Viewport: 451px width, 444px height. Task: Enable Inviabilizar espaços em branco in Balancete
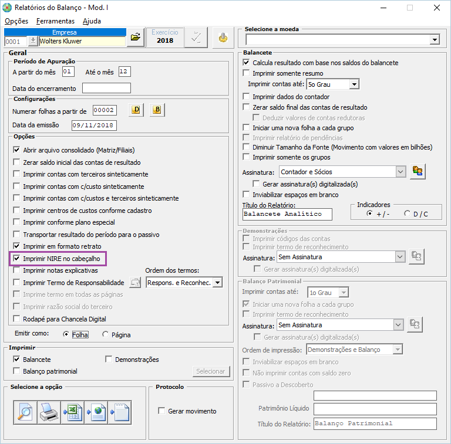click(x=246, y=195)
